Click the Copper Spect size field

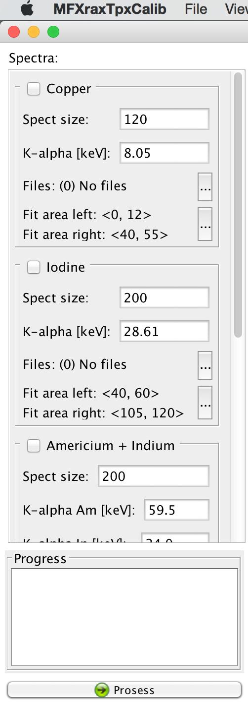[165, 119]
